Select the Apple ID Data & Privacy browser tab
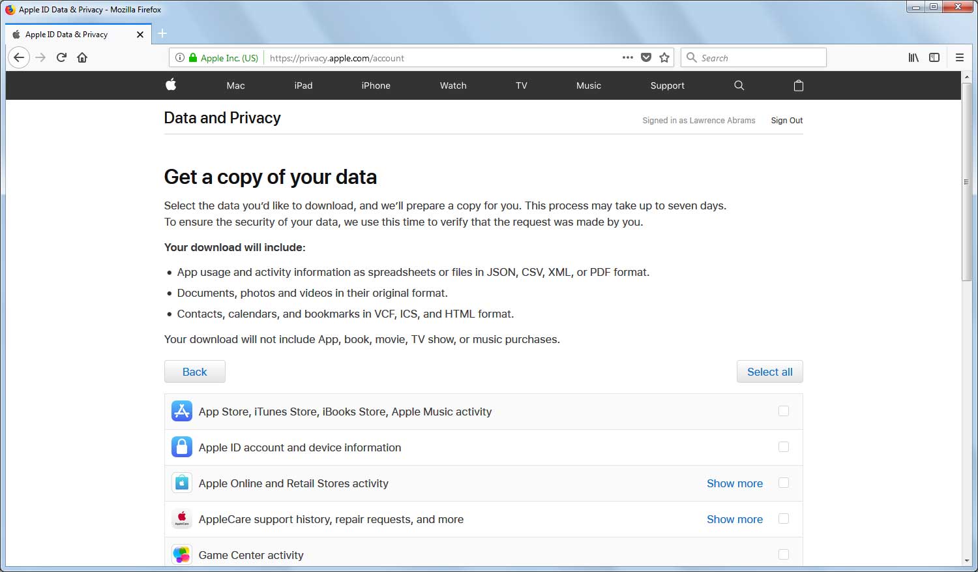Viewport: 978px width, 572px height. 78,35
